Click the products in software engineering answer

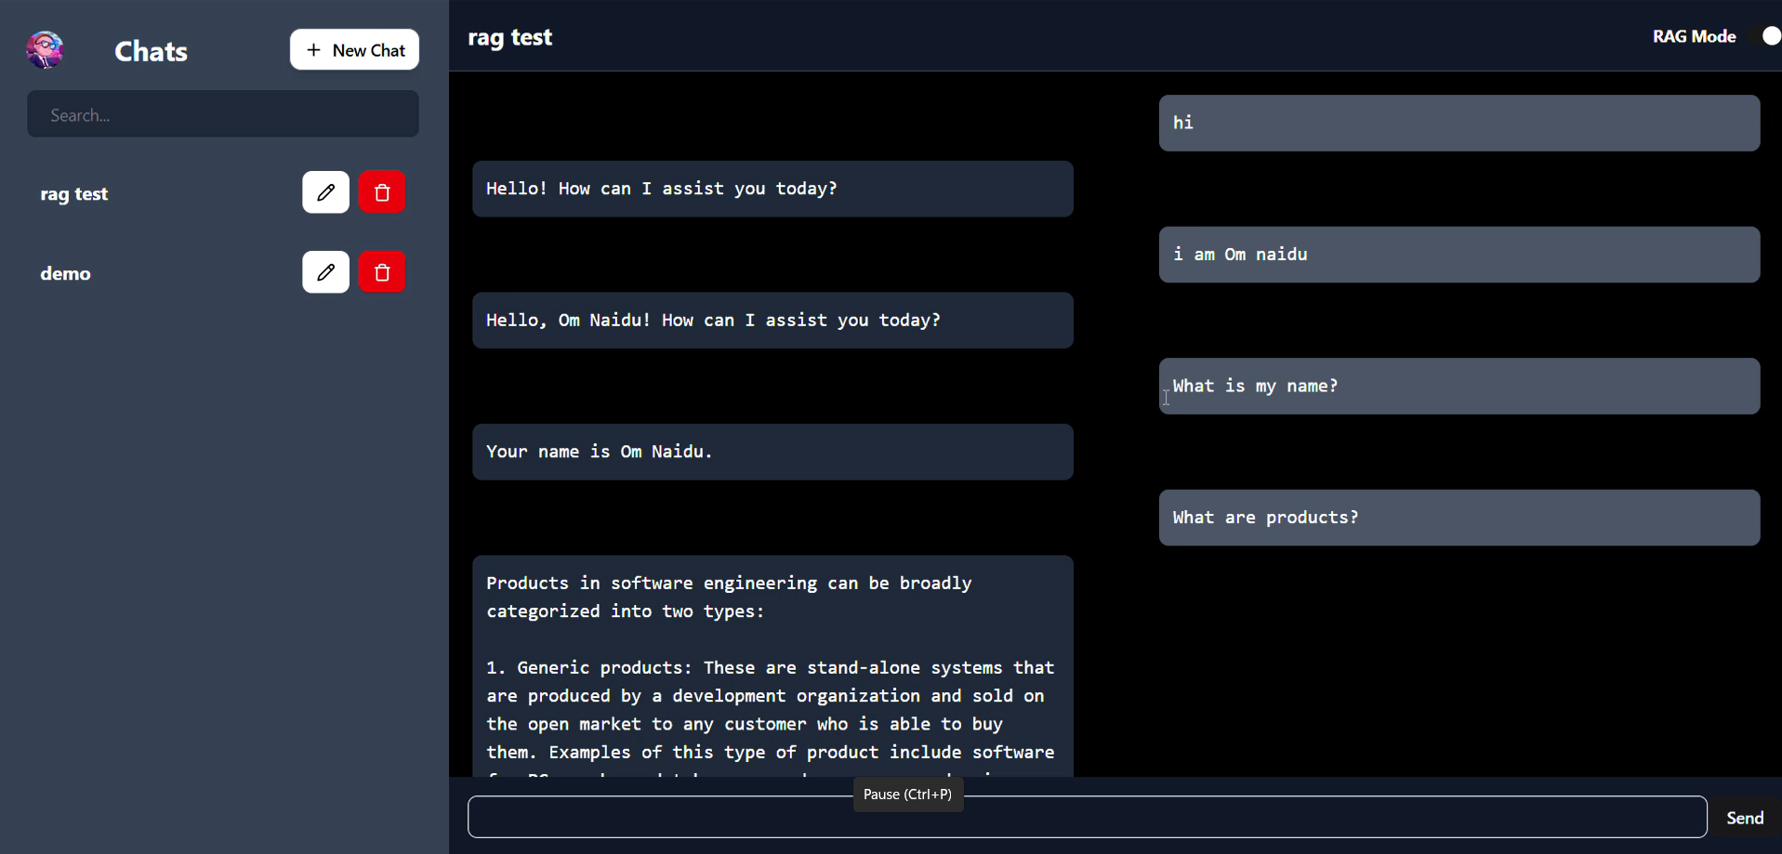(x=772, y=666)
